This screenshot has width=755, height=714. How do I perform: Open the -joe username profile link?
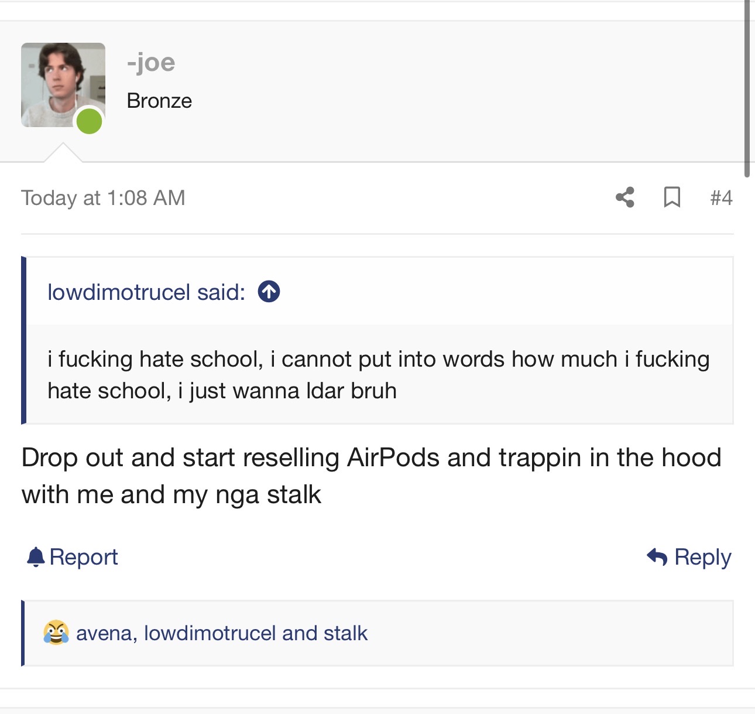(151, 62)
